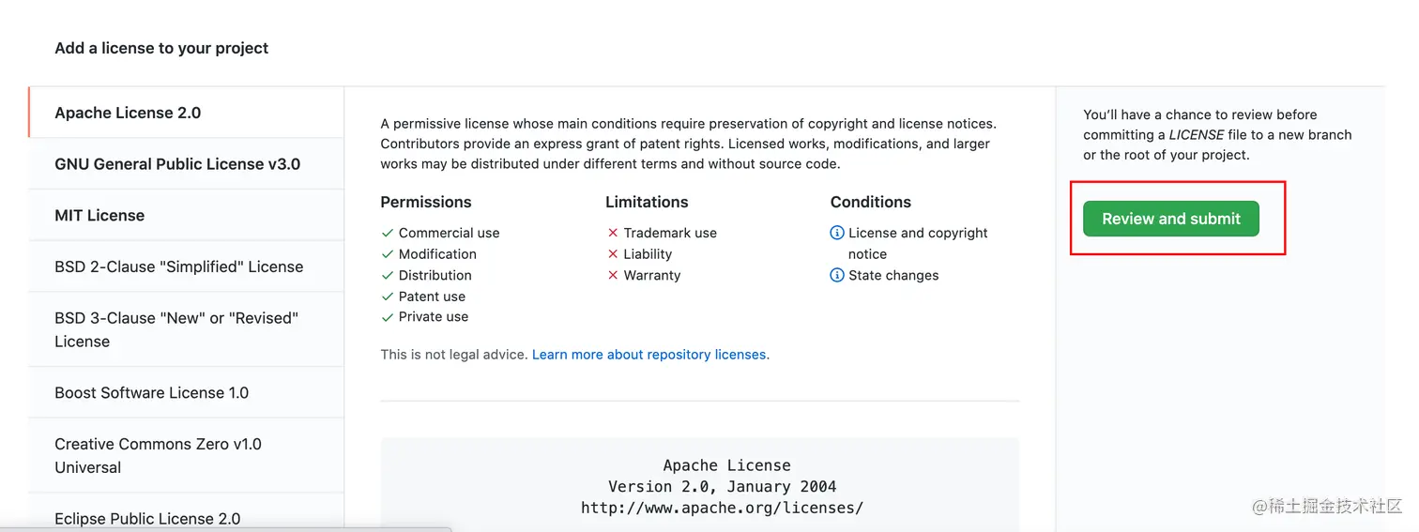Image resolution: width=1419 pixels, height=532 pixels.
Task: Select Boost Software License 1.0
Action: [x=186, y=392]
